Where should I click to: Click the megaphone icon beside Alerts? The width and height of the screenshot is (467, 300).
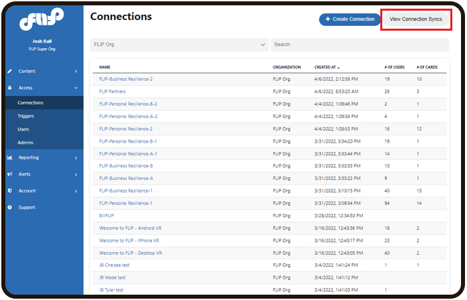coord(10,174)
